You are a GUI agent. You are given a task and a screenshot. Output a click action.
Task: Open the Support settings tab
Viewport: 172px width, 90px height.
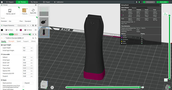26,41
